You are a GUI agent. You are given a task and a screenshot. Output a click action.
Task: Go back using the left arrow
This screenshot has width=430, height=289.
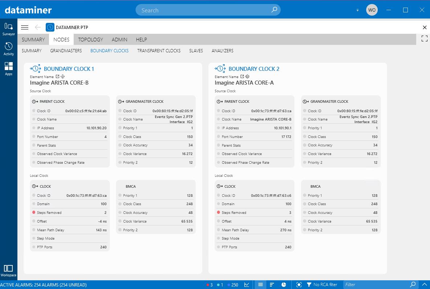coord(38,27)
